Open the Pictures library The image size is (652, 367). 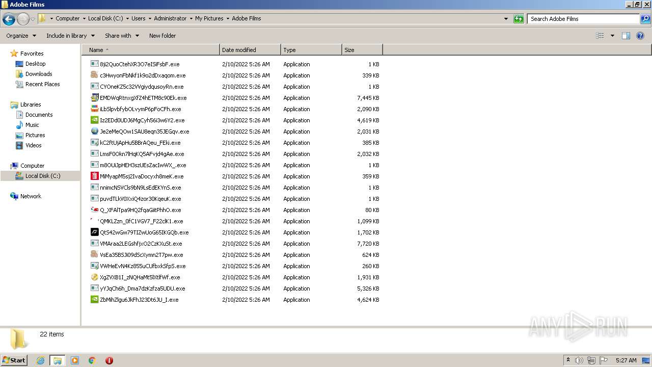tap(35, 135)
